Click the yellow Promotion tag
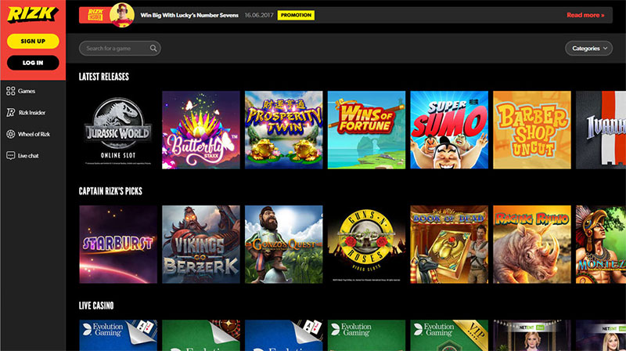626x351 pixels. pos(296,15)
